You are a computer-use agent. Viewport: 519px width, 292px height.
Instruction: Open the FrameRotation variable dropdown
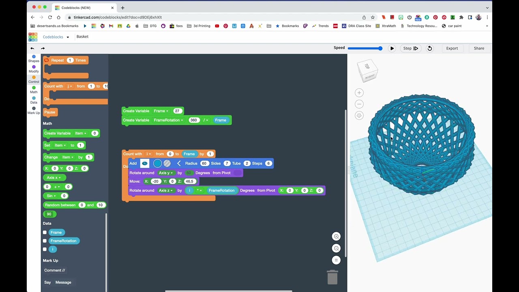[x=168, y=120]
